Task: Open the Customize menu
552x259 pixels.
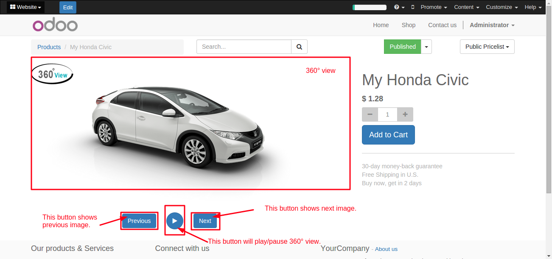Action: [502, 7]
